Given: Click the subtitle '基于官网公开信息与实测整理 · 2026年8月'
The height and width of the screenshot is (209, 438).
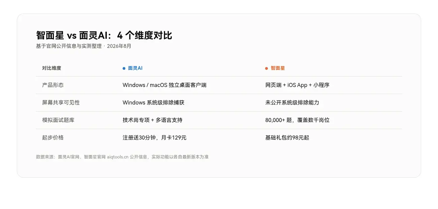Looking at the screenshot, I should click(84, 46).
